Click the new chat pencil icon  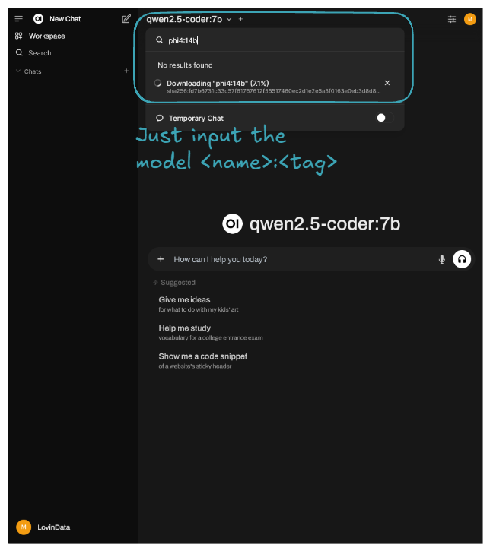[126, 19]
